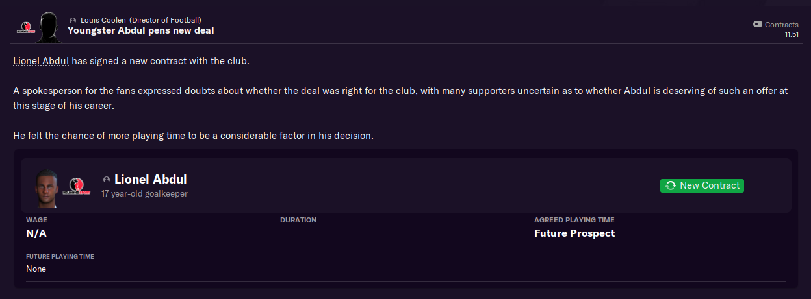
Task: Click the person icon beside Lionel Abdul heading
Action: click(x=107, y=180)
